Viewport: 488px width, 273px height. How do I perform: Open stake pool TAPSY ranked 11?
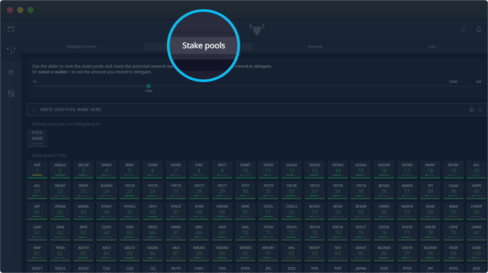click(268, 170)
